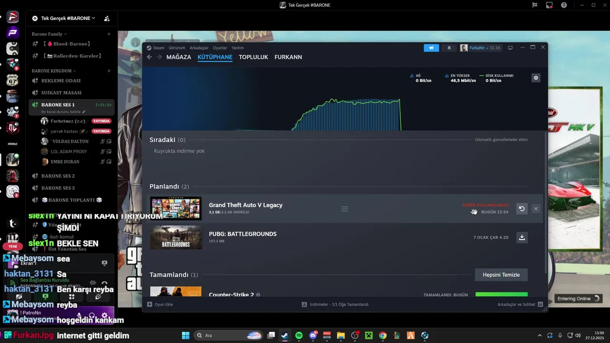Click the Hepsini Temizle button

tap(501, 275)
